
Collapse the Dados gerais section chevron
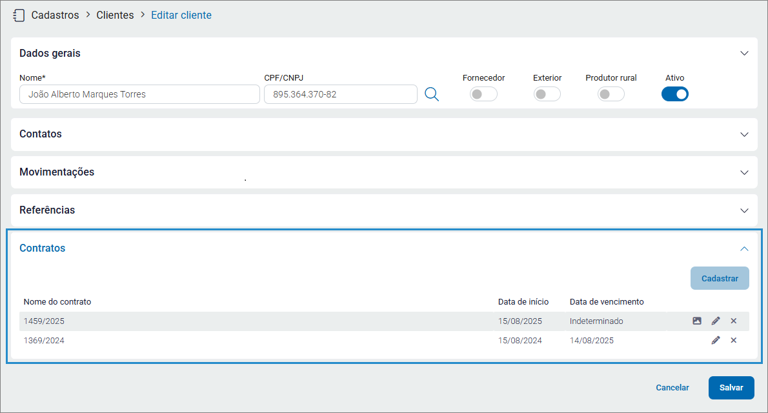coord(744,54)
